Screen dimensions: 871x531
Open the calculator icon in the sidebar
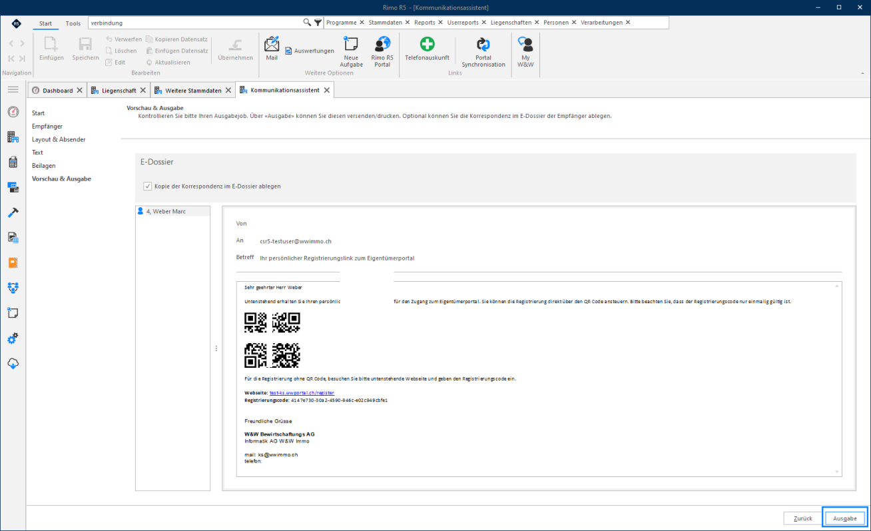(13, 162)
